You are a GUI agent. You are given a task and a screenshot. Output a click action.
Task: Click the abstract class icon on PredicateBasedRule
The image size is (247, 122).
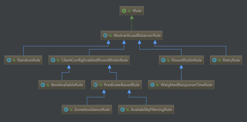pos(96,85)
